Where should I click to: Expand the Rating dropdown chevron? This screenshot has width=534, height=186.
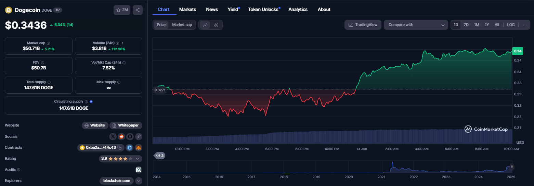pyautogui.click(x=138, y=159)
